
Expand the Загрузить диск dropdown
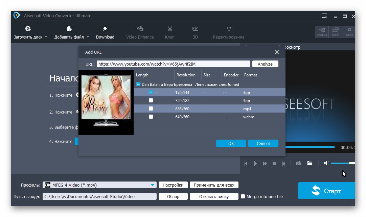(46, 37)
